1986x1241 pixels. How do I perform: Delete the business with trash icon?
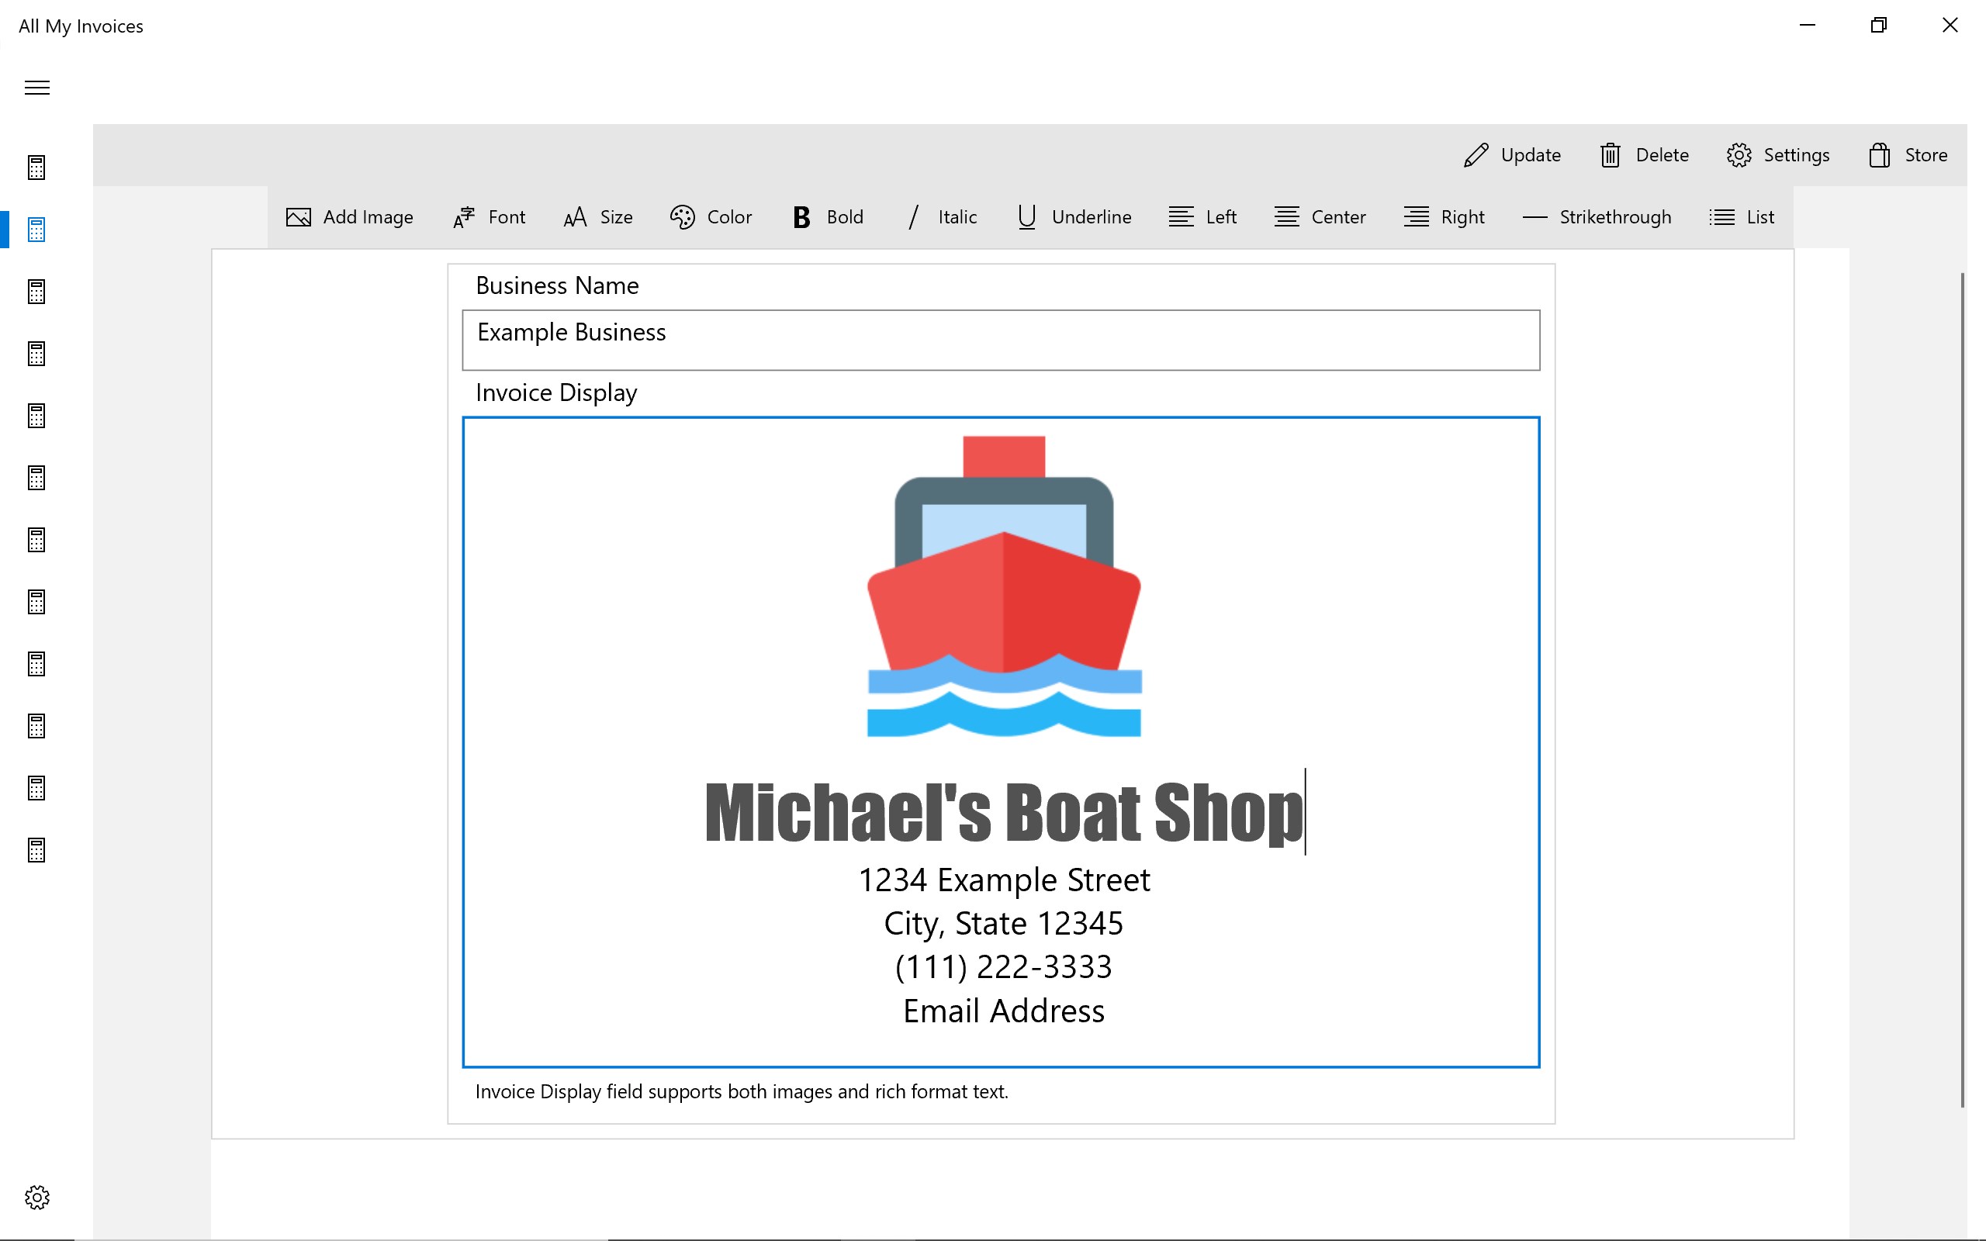click(1644, 155)
